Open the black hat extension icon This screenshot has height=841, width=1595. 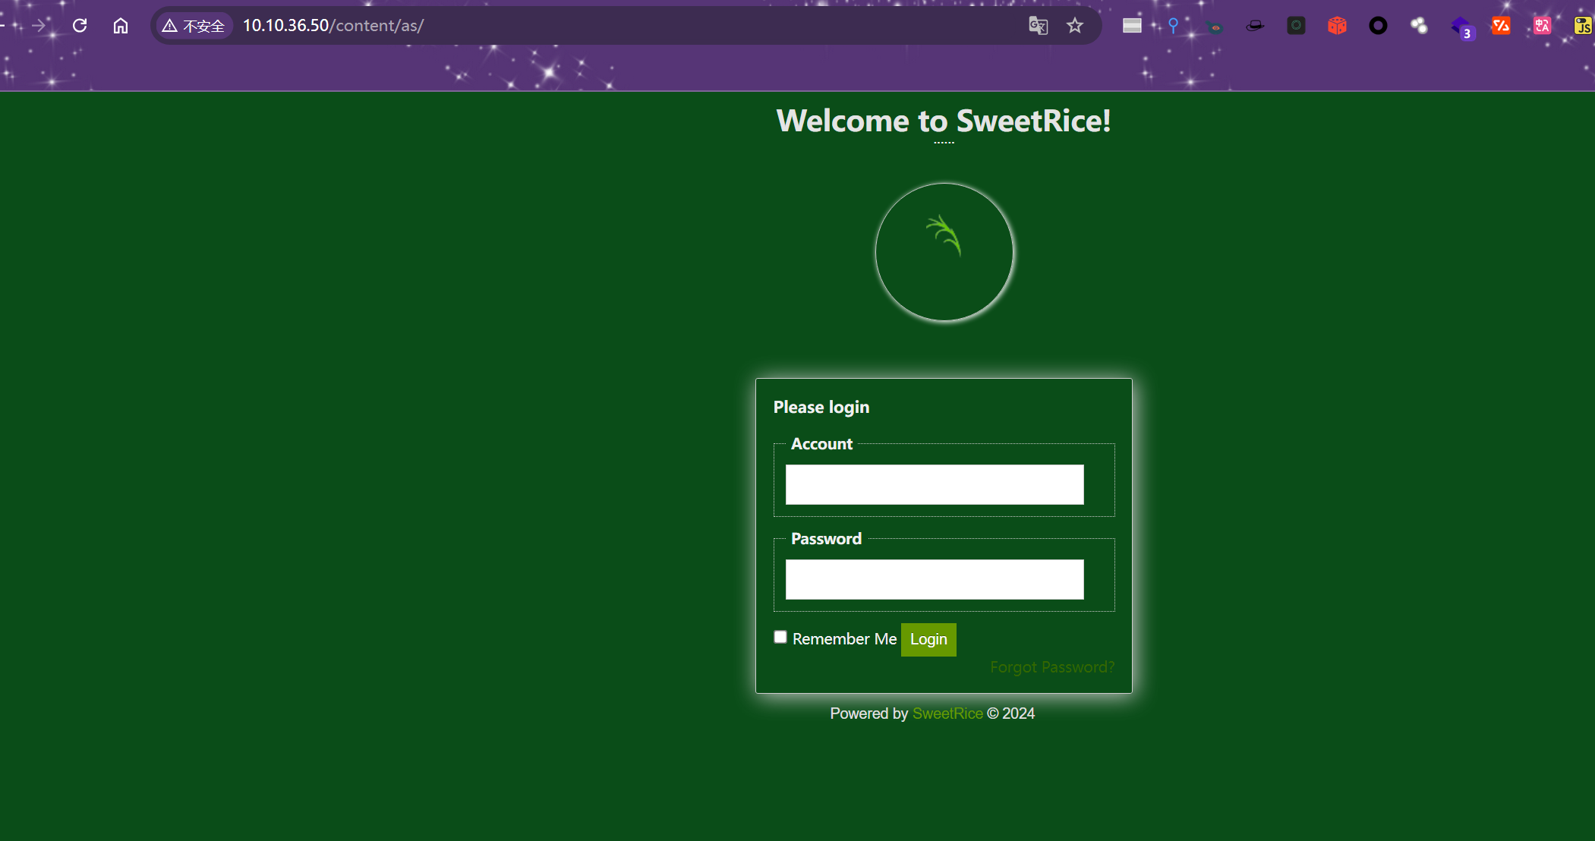pyautogui.click(x=1255, y=26)
